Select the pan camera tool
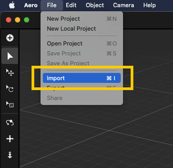The image size is (173, 168). tap(10, 139)
